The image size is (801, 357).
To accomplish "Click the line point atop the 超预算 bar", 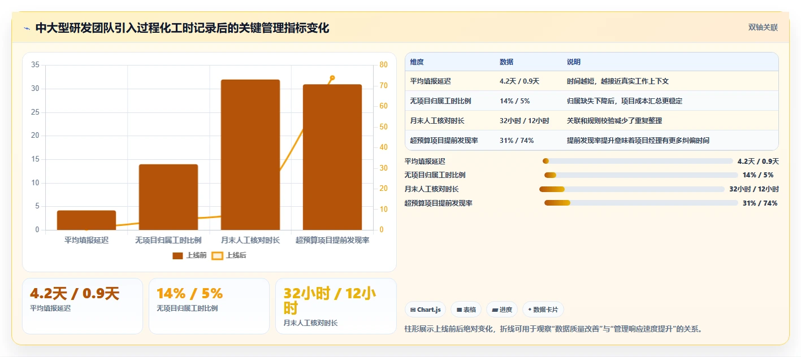I will click(332, 78).
